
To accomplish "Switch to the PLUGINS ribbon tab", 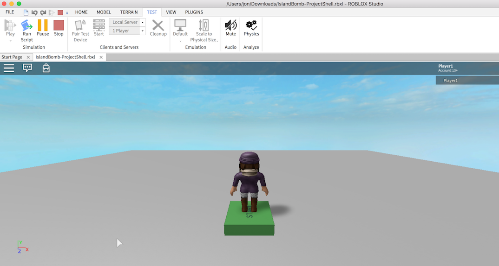I will click(x=194, y=12).
